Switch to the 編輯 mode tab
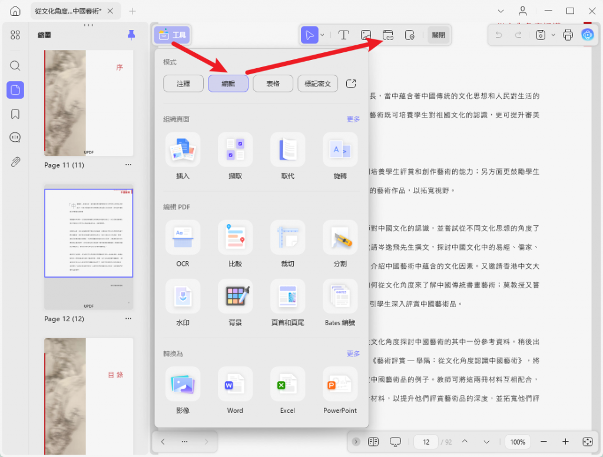 228,83
